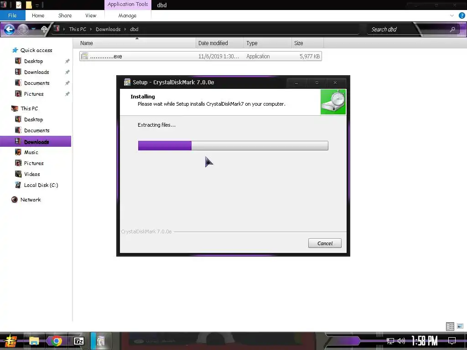Click the installation progress bar
The width and height of the screenshot is (467, 350).
pos(233,145)
